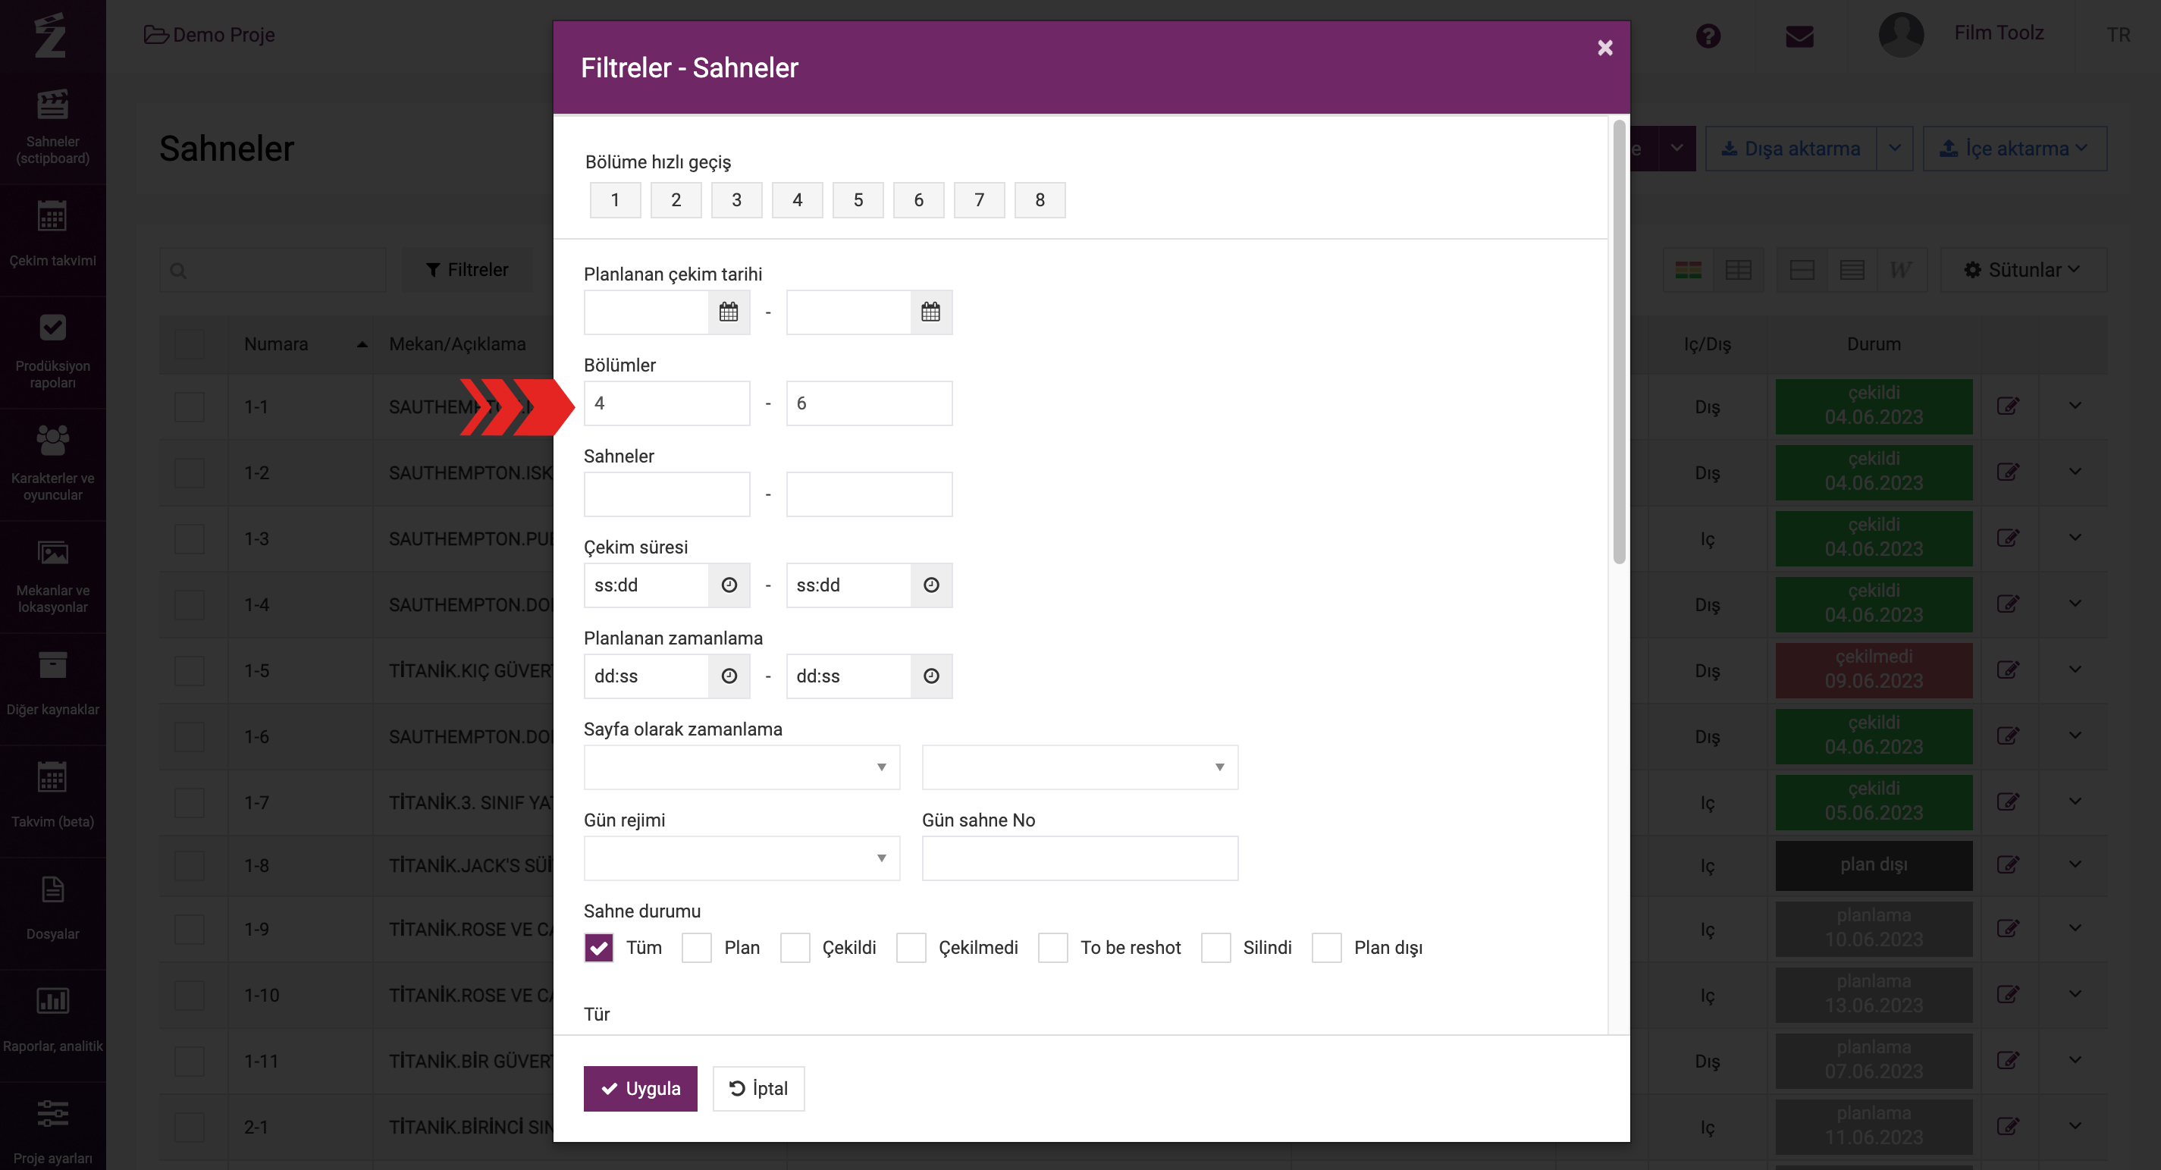
Task: Select the two-row layout view icon
Action: click(1801, 270)
